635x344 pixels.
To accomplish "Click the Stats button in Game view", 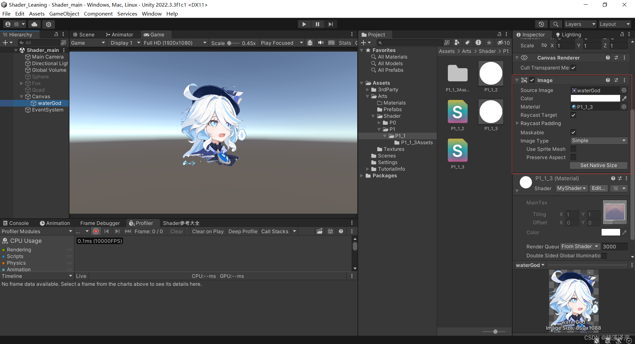I will click(x=345, y=43).
